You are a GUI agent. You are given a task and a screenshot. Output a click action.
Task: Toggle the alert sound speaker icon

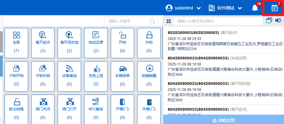coord(278,21)
